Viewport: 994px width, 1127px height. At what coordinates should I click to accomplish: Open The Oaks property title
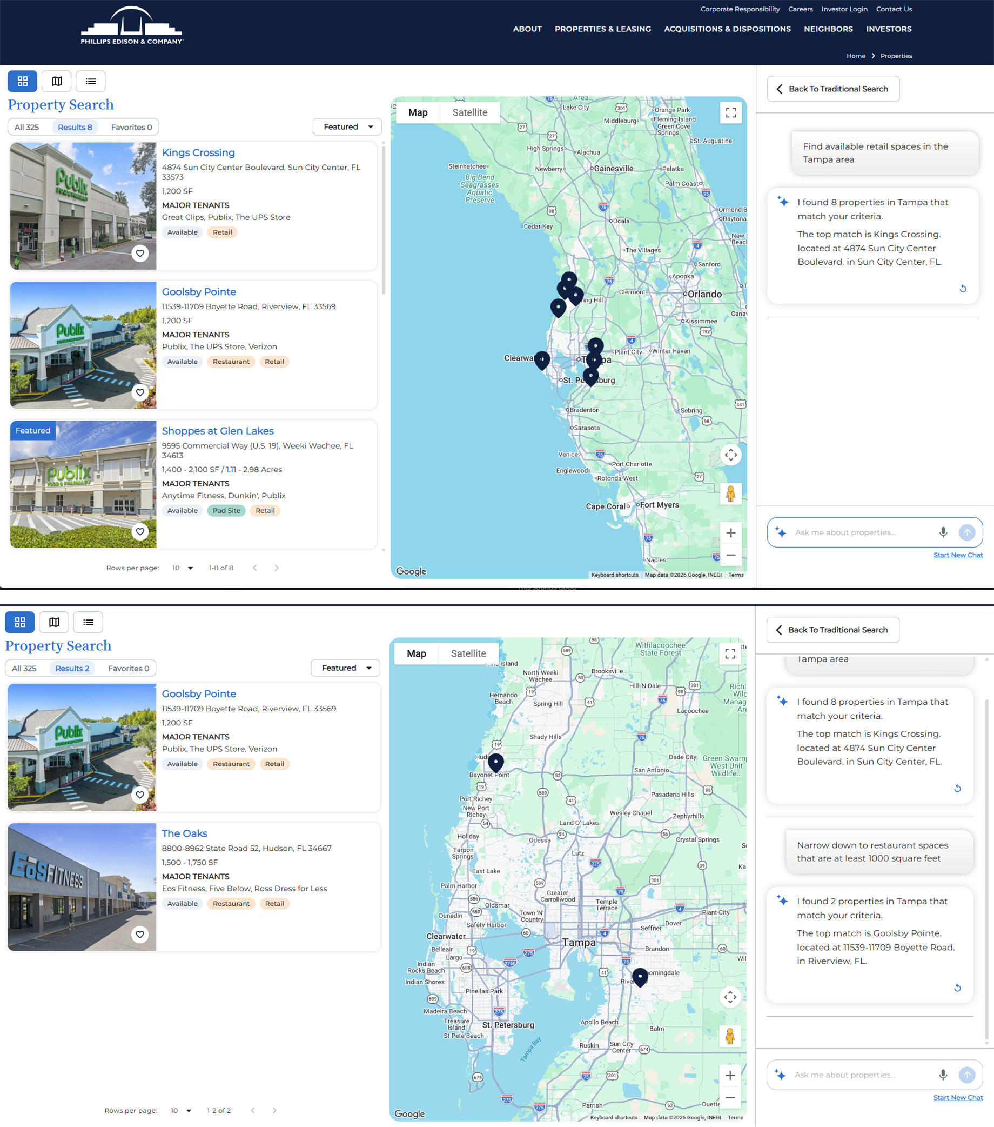(185, 833)
